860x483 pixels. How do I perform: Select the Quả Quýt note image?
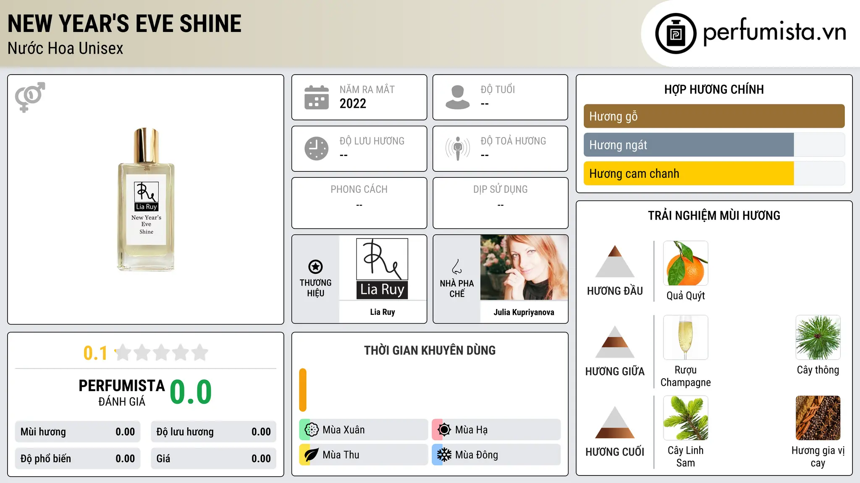pos(686,263)
